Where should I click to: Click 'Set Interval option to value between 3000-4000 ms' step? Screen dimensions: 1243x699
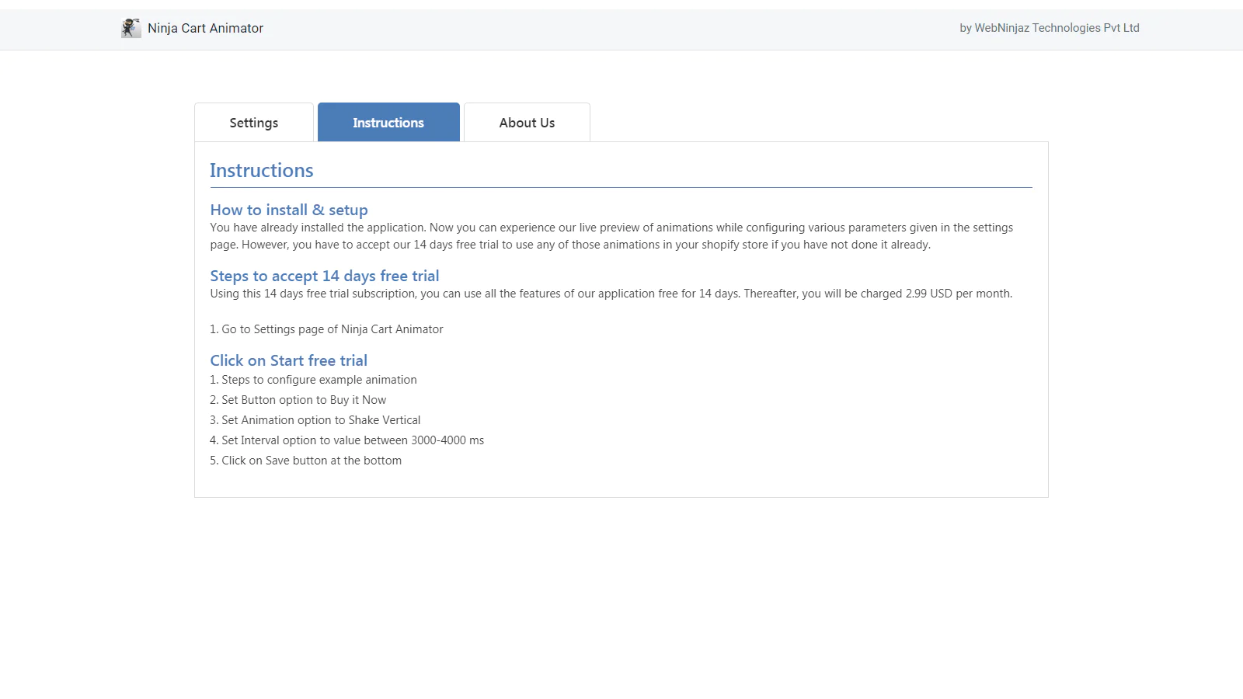pos(347,440)
